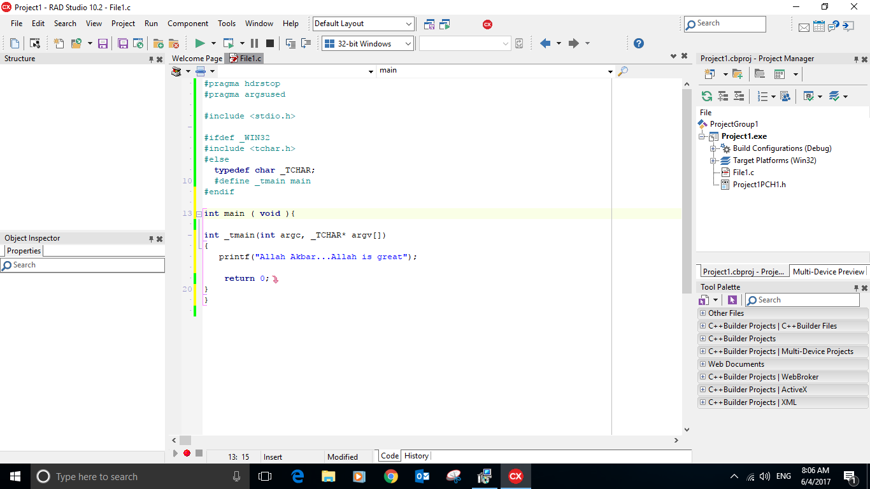Click the purple Save floppy disk icon
Image resolution: width=870 pixels, height=489 pixels.
click(103, 43)
